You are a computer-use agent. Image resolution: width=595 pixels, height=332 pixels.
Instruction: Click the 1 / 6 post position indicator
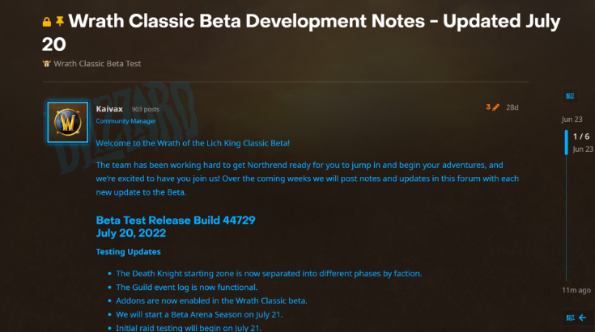(581, 137)
